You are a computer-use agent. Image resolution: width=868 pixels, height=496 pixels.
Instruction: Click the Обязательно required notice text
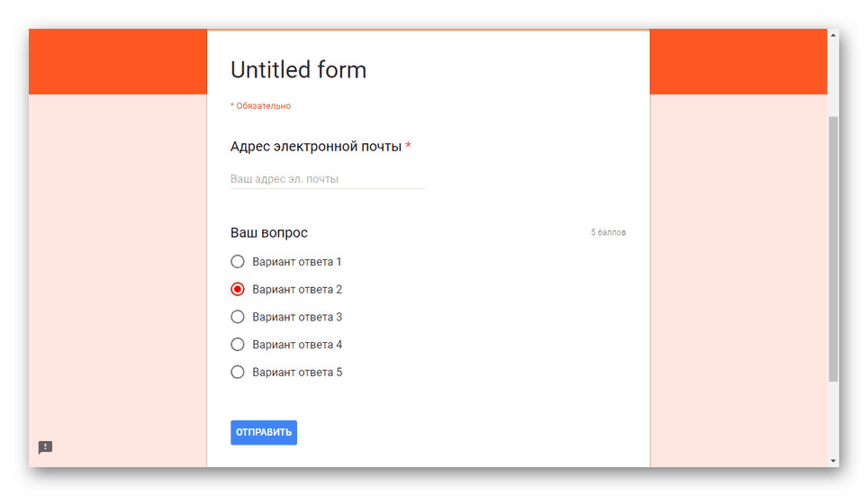263,106
